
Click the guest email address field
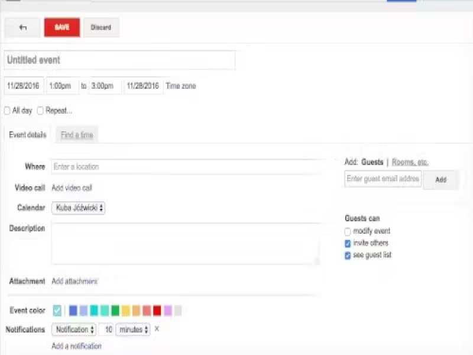pyautogui.click(x=383, y=179)
